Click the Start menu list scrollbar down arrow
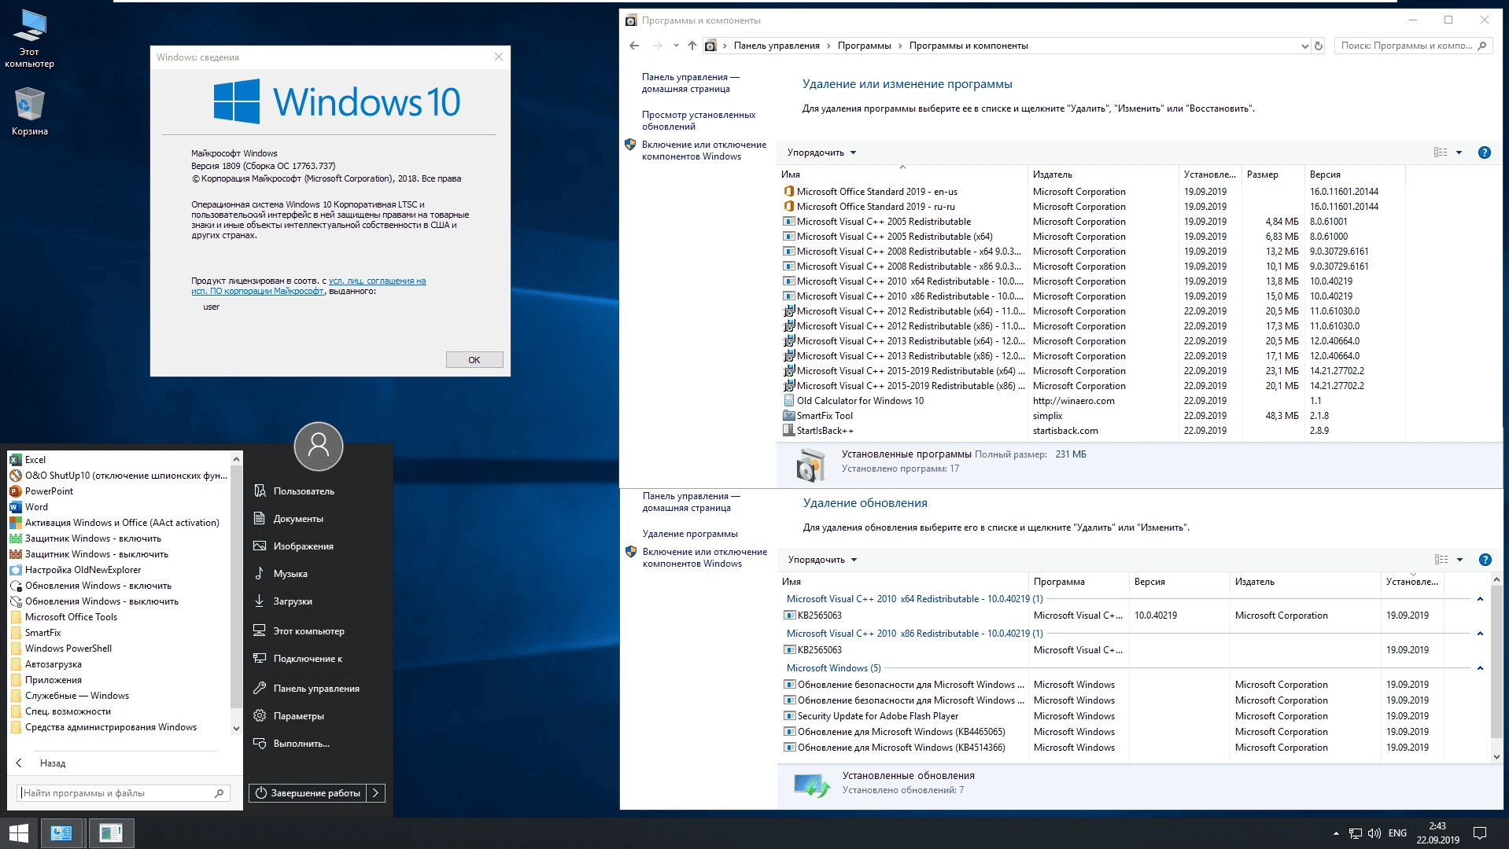 click(x=236, y=729)
